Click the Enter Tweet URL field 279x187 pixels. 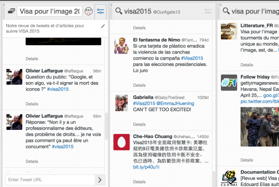(x=50, y=180)
